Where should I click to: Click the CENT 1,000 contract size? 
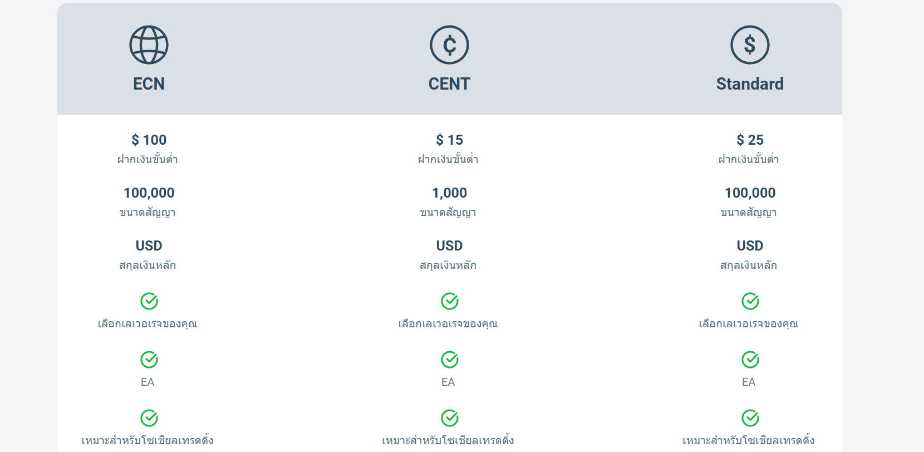[449, 193]
